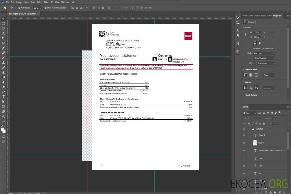291x194 pixels.
Task: Select the Object Selection tool
Action: (x=3, y=33)
